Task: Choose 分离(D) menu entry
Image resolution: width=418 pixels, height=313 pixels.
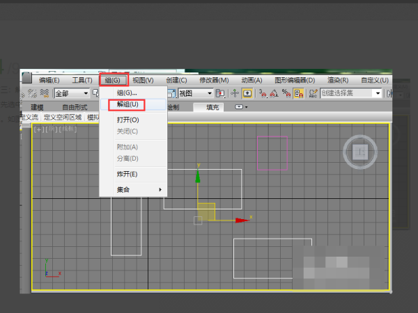Action: pos(133,159)
